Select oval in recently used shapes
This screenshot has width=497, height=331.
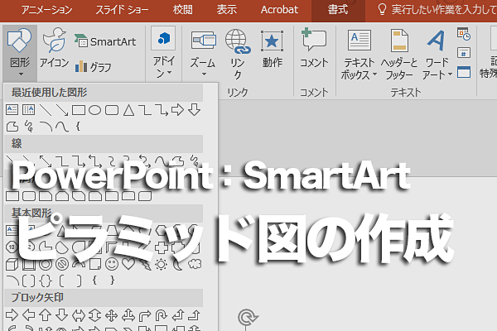(x=94, y=110)
